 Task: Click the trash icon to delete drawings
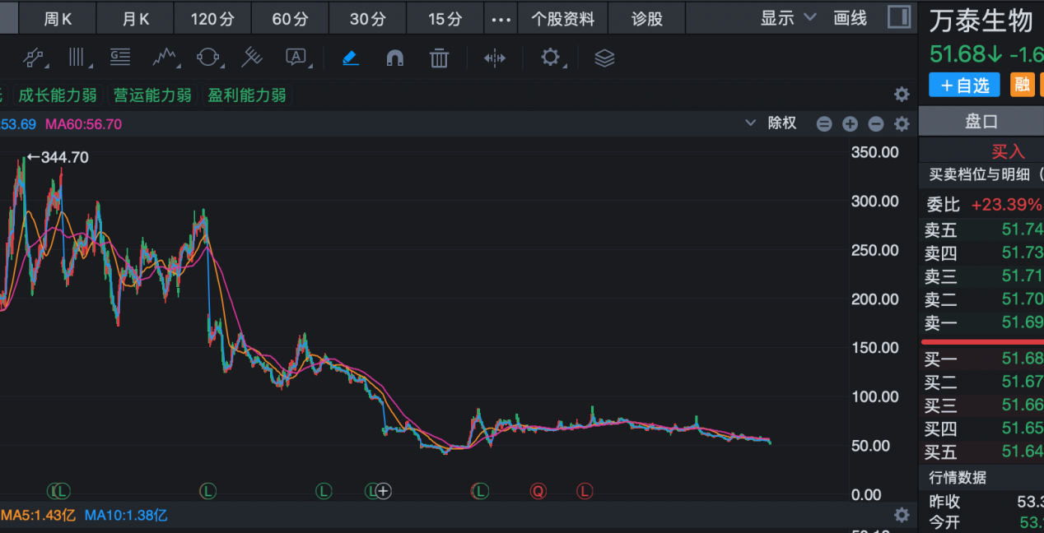tap(439, 58)
